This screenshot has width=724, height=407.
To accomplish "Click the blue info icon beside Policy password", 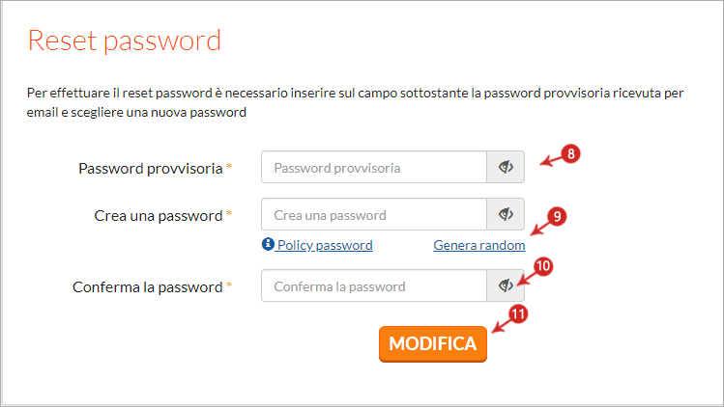I will pos(268,244).
